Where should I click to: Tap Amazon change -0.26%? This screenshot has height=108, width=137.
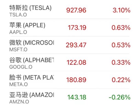[x=119, y=97]
